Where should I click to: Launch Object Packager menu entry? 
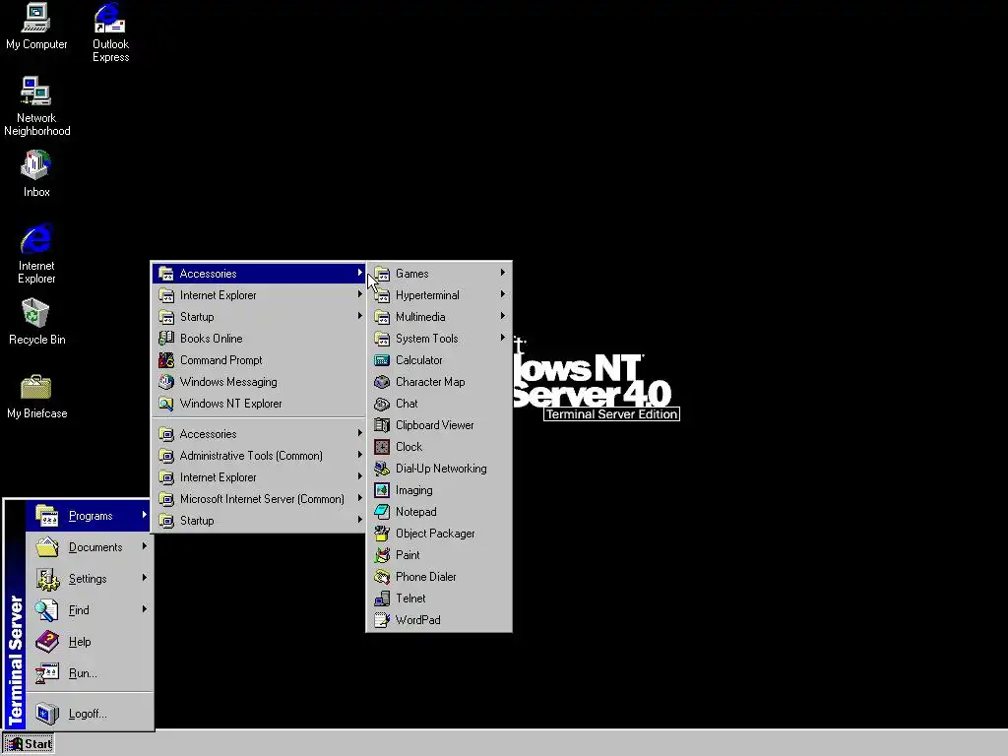point(439,534)
